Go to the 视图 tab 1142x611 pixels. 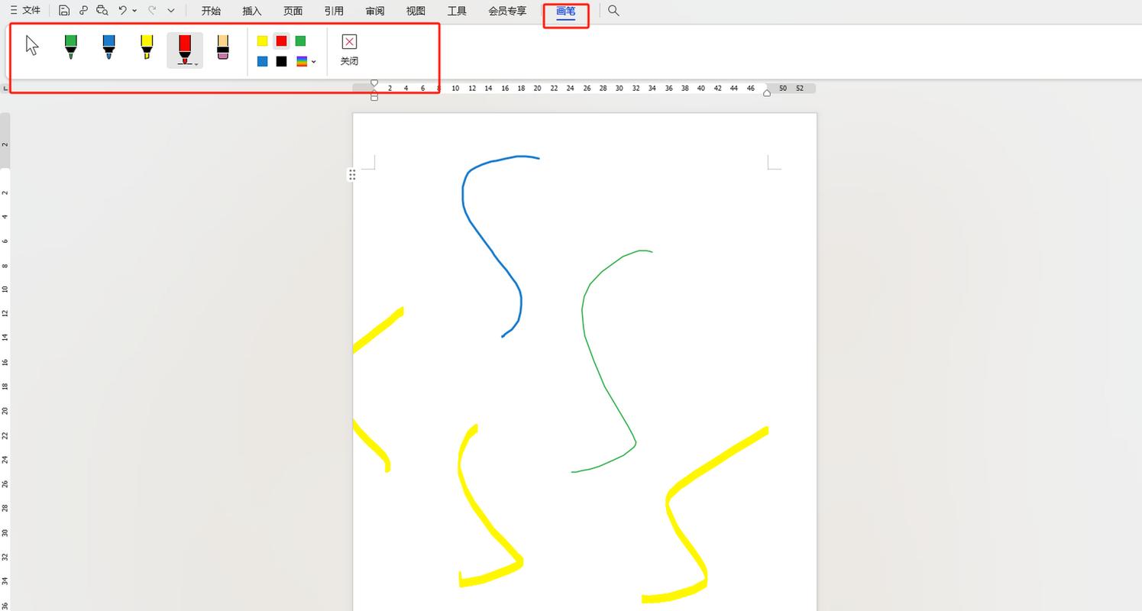[x=416, y=11]
